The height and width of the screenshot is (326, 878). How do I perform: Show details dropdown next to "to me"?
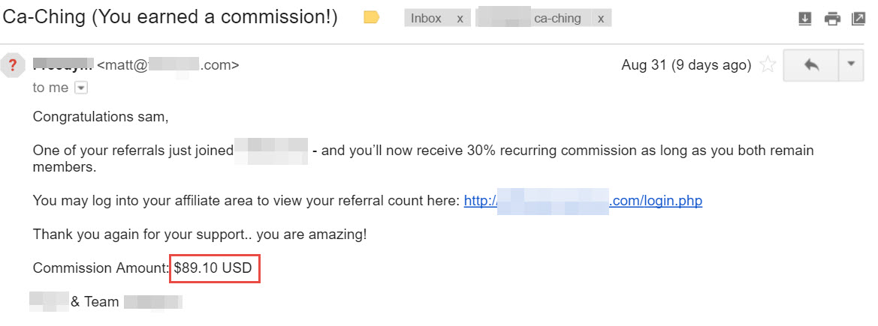pyautogui.click(x=80, y=88)
